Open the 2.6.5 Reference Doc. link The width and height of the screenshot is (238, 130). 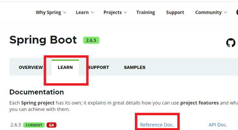(x=157, y=125)
